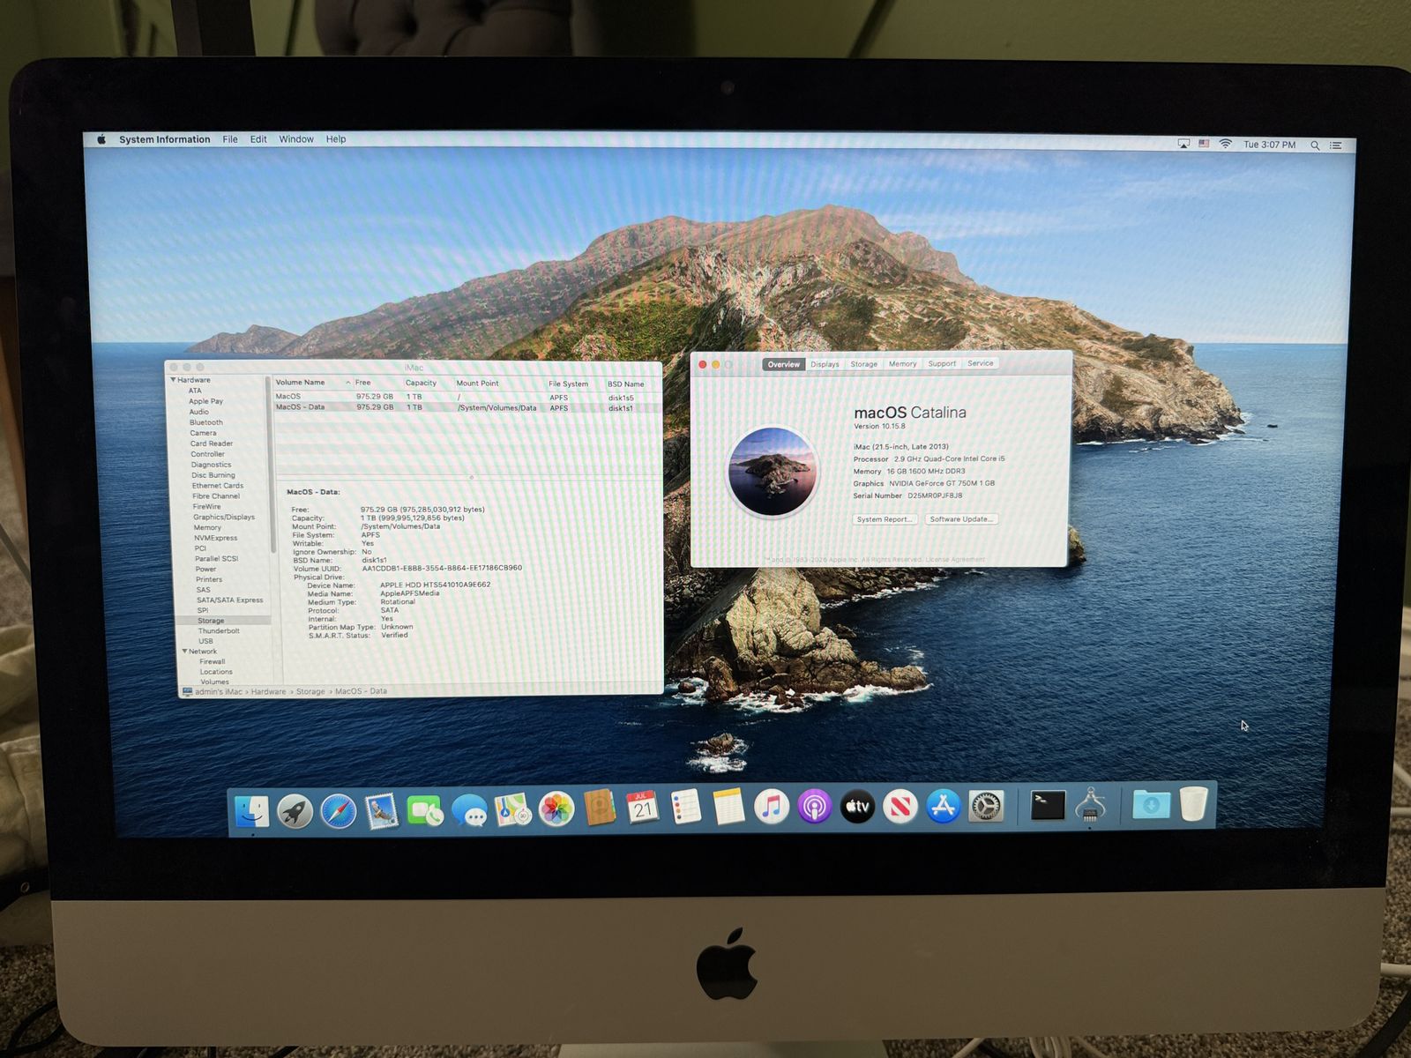Open Photos from the Dock
The image size is (1411, 1058).
556,808
